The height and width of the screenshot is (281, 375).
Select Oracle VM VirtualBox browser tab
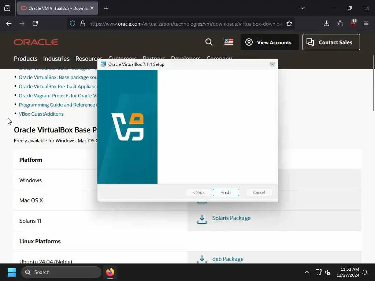(57, 8)
